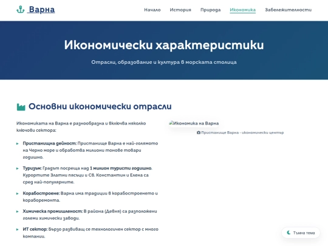Click the camera icon in the image caption
This screenshot has width=328, height=246.
coord(199,132)
